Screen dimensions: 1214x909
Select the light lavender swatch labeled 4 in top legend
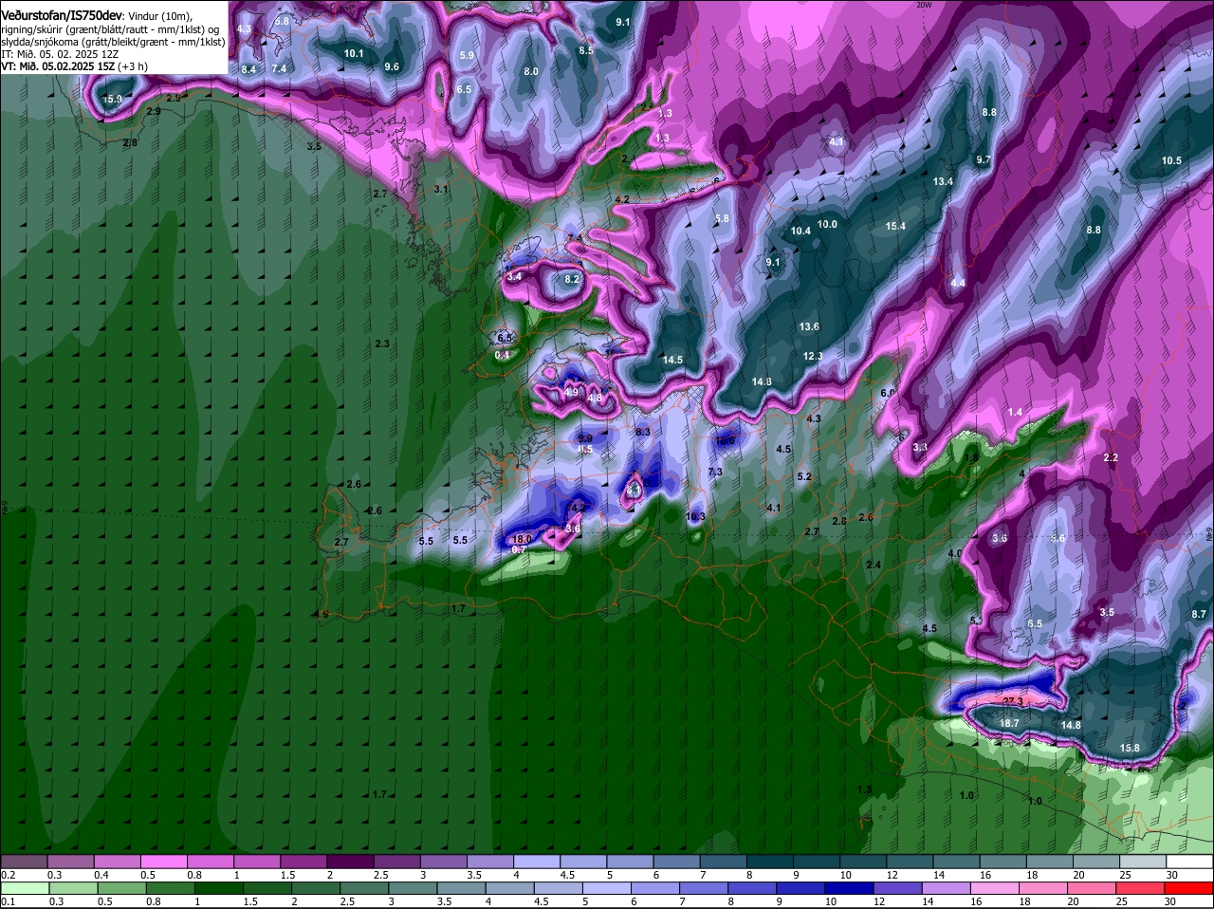point(537,861)
